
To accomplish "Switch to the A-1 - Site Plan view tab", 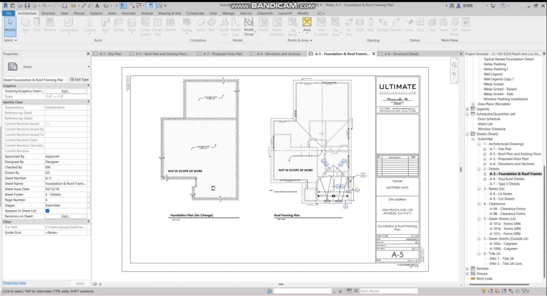I will (x=110, y=54).
